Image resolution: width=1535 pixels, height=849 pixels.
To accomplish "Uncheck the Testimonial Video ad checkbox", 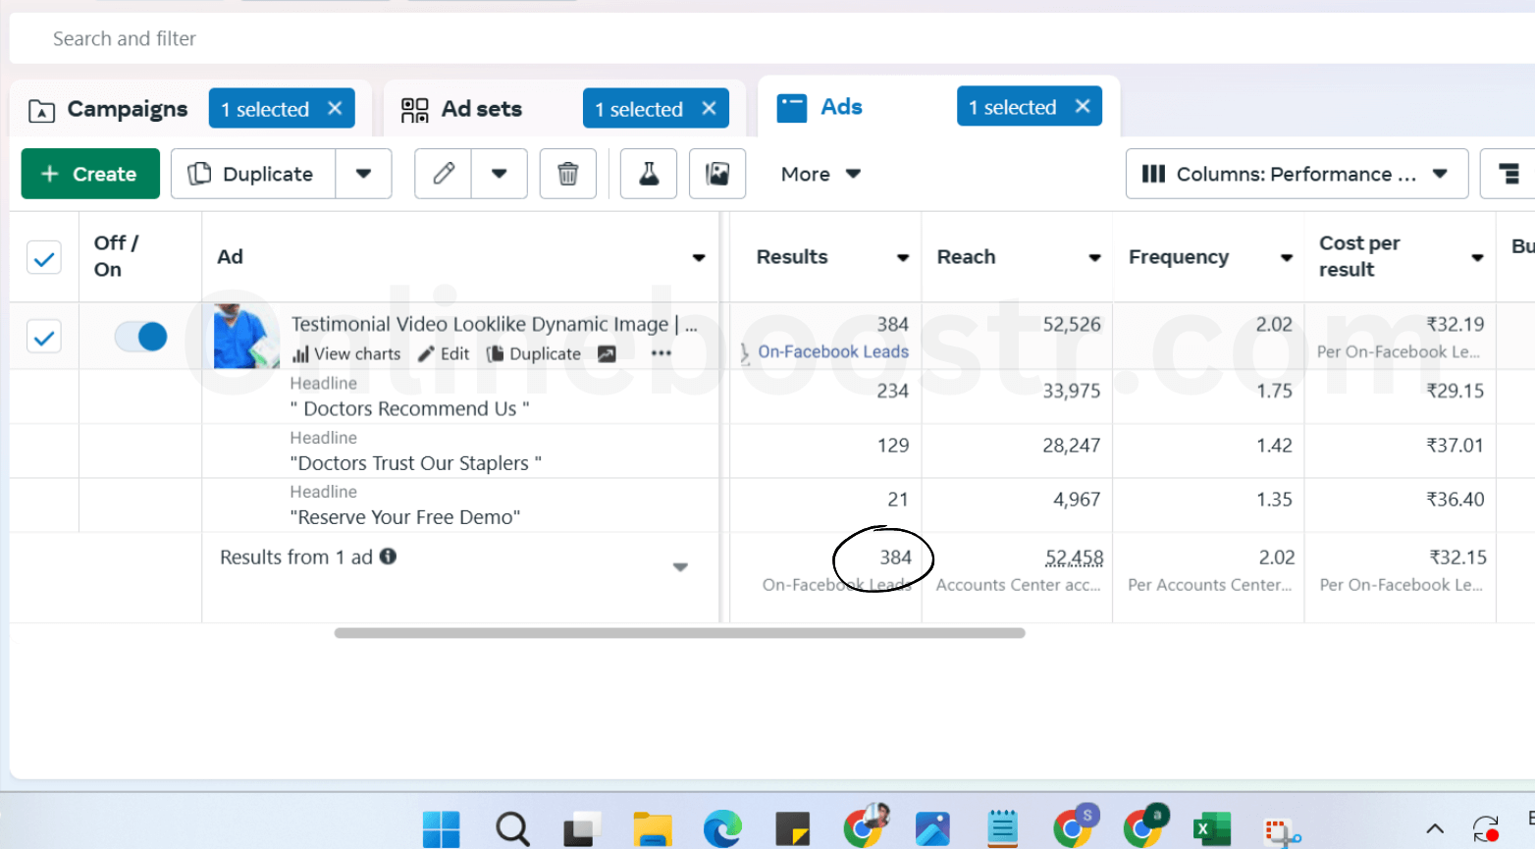I will pyautogui.click(x=44, y=338).
